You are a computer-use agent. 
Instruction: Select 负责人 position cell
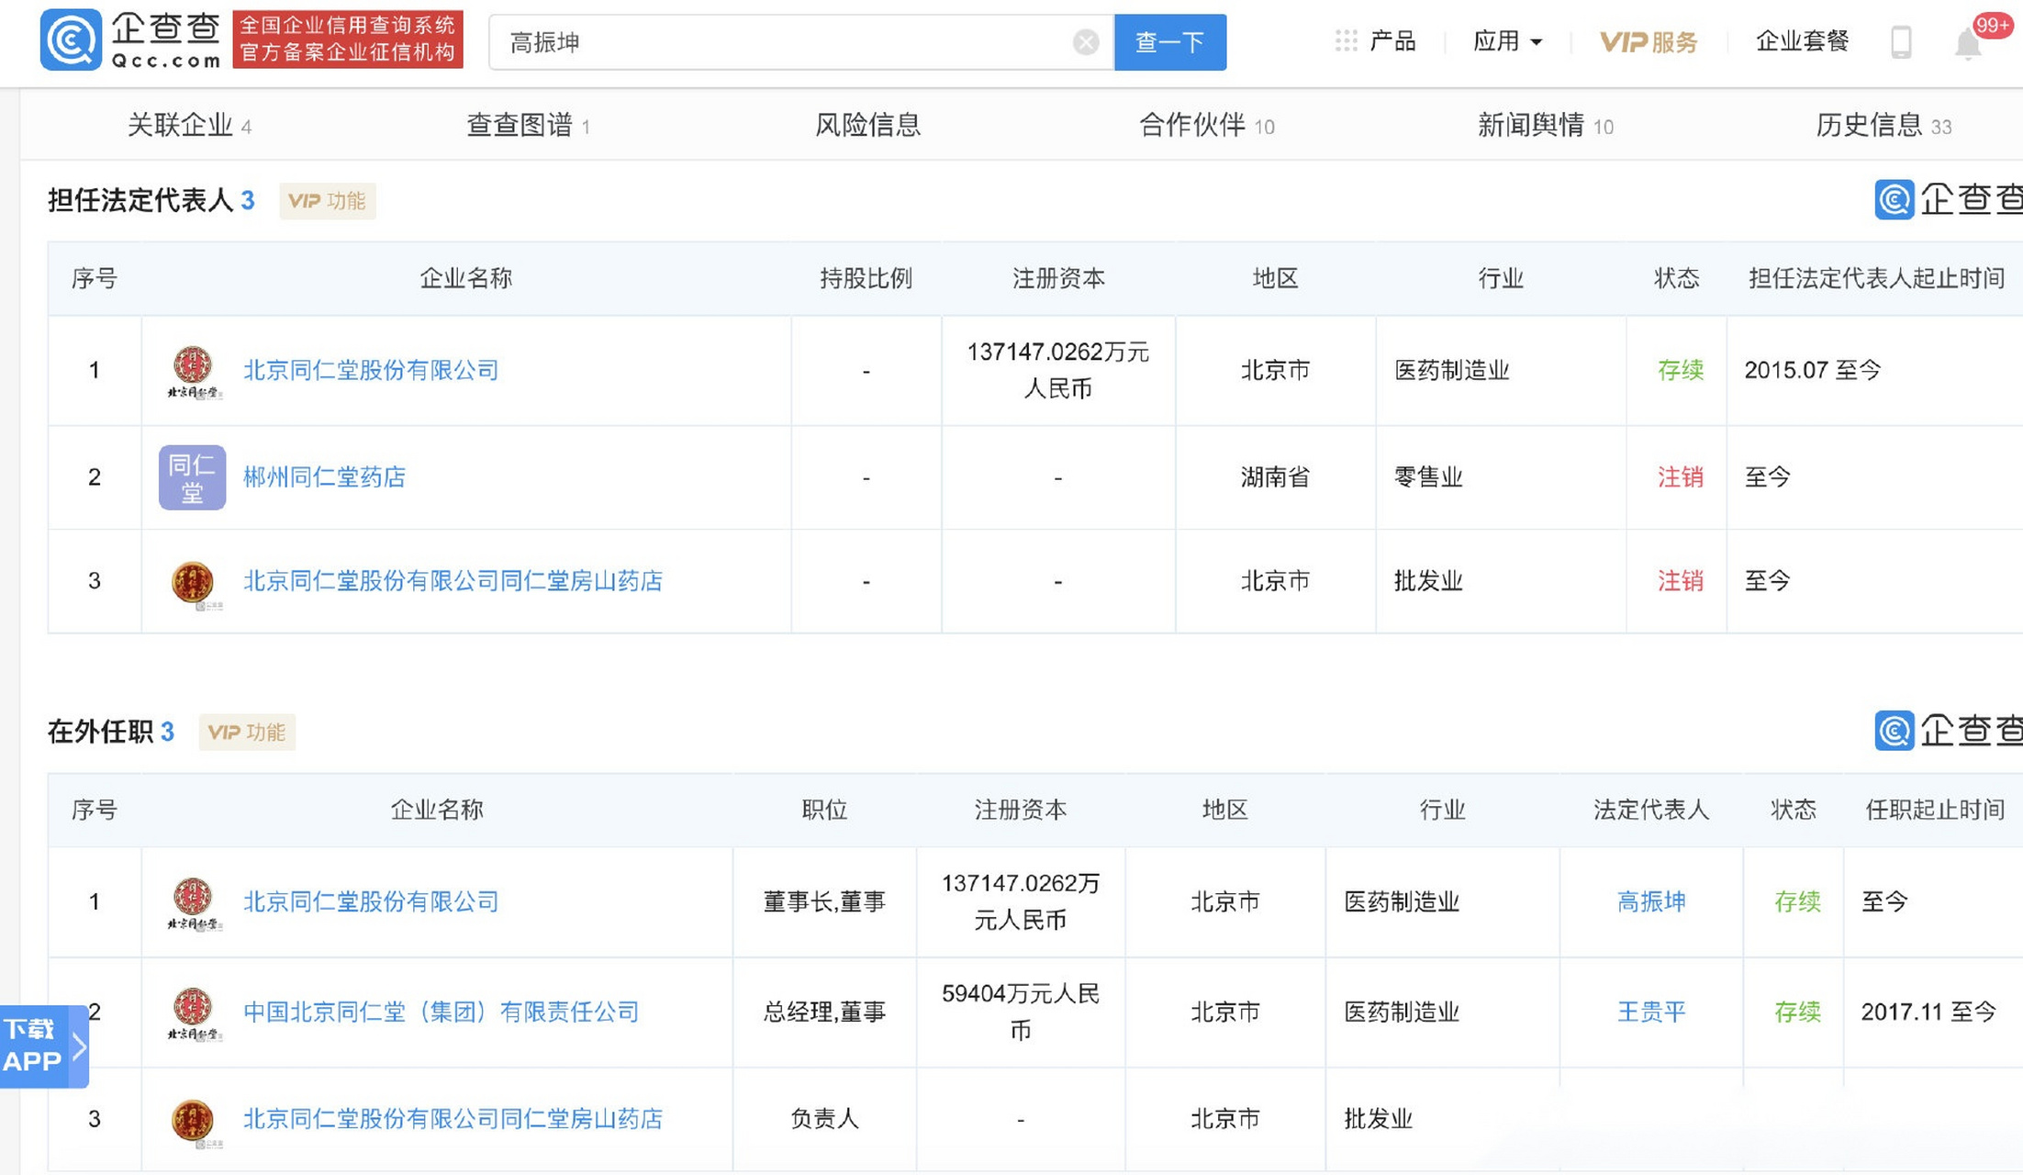tap(824, 1119)
